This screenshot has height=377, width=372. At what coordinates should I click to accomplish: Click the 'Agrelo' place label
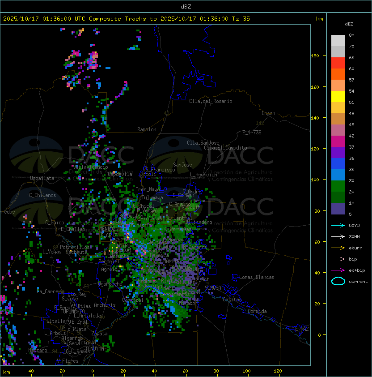[x=109, y=269]
